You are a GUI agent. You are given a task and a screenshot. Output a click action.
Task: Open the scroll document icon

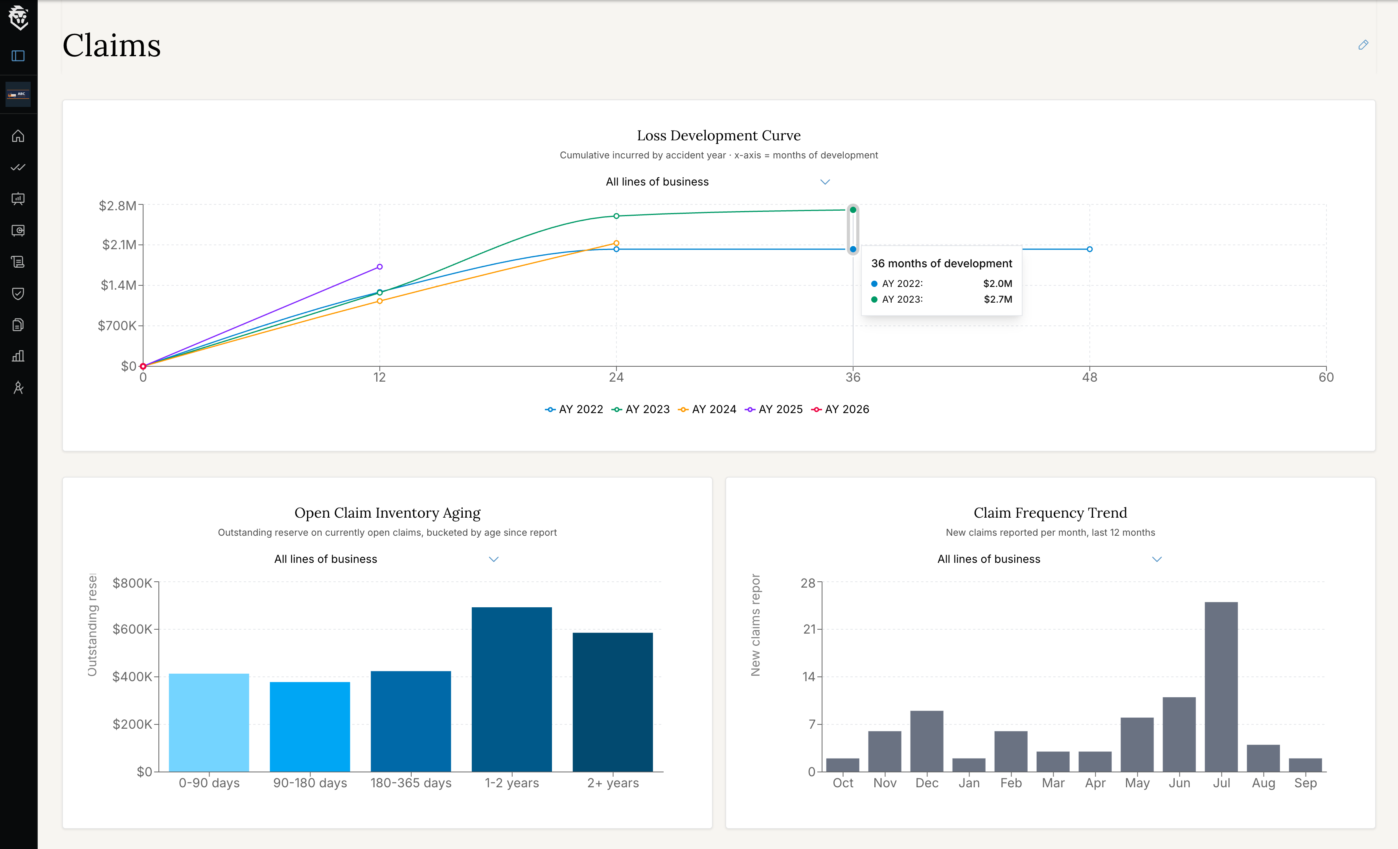18,262
